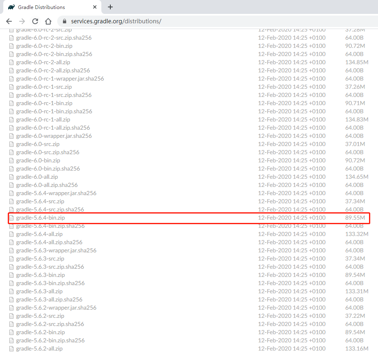Click file icon beside gradle-5.6.3-all.zip
The width and height of the screenshot is (378, 353).
11,292
